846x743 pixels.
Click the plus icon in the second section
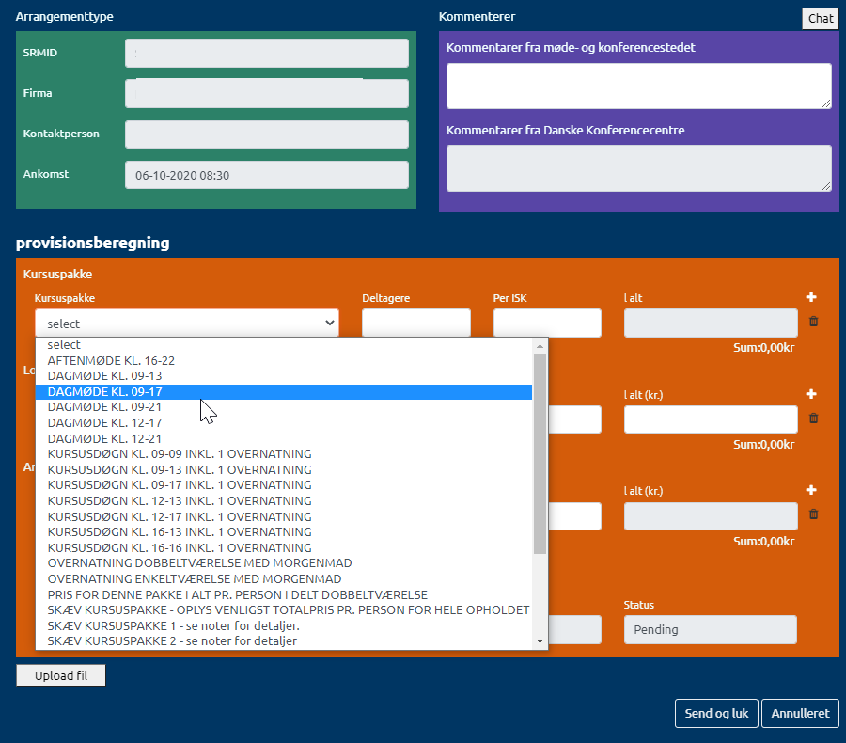[811, 394]
